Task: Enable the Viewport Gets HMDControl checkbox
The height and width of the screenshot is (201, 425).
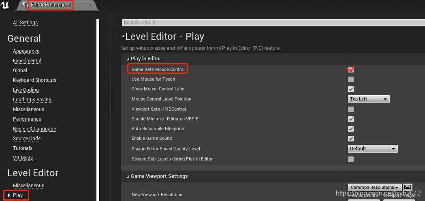Action: [x=351, y=109]
